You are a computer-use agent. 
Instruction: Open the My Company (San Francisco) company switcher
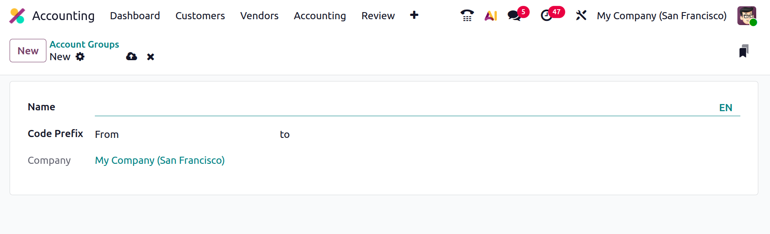(x=661, y=16)
